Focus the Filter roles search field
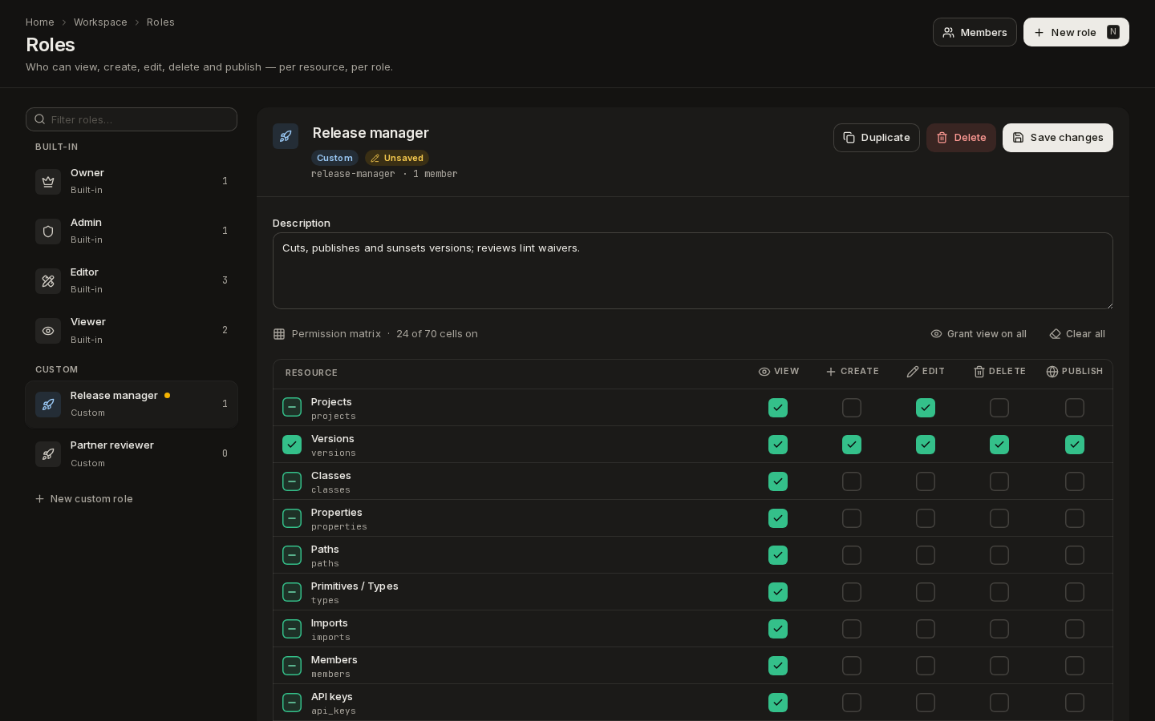Viewport: 1155px width, 721px height. tap(132, 119)
